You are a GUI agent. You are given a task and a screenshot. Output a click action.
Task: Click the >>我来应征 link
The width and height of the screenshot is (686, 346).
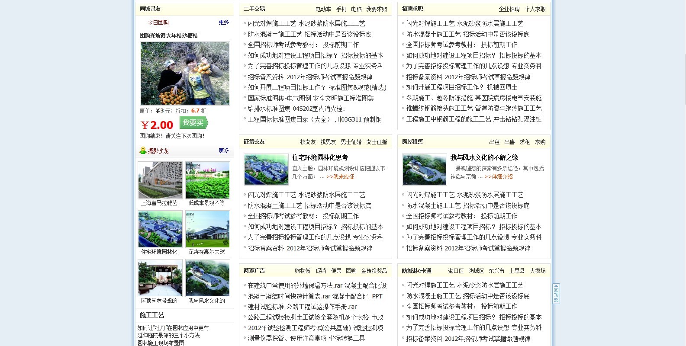(340, 176)
